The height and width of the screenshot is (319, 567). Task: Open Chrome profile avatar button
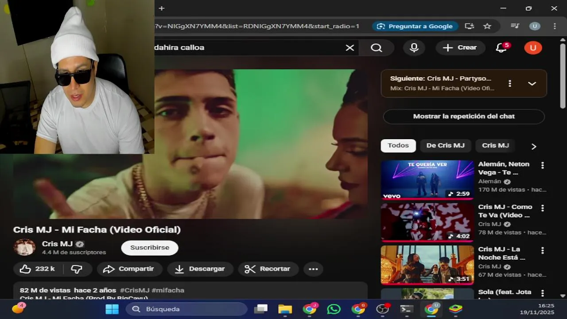pyautogui.click(x=535, y=26)
